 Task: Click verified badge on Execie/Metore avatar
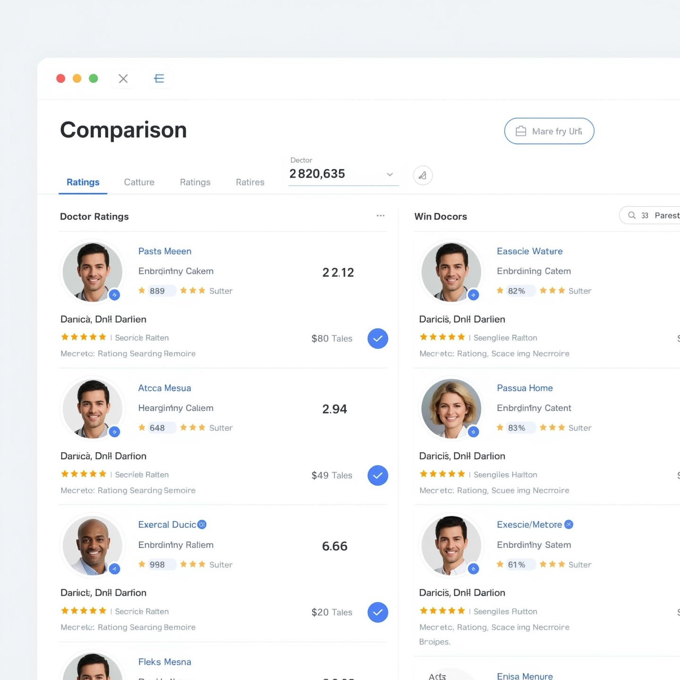click(473, 569)
